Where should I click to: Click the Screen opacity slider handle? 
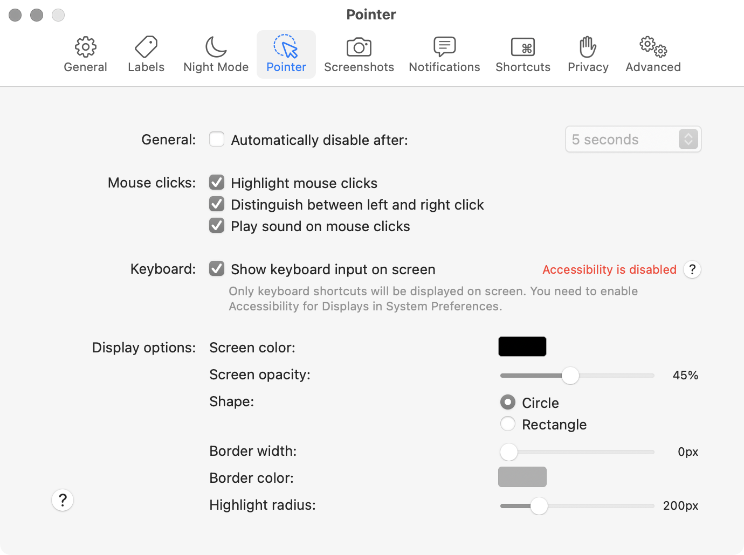tap(570, 376)
